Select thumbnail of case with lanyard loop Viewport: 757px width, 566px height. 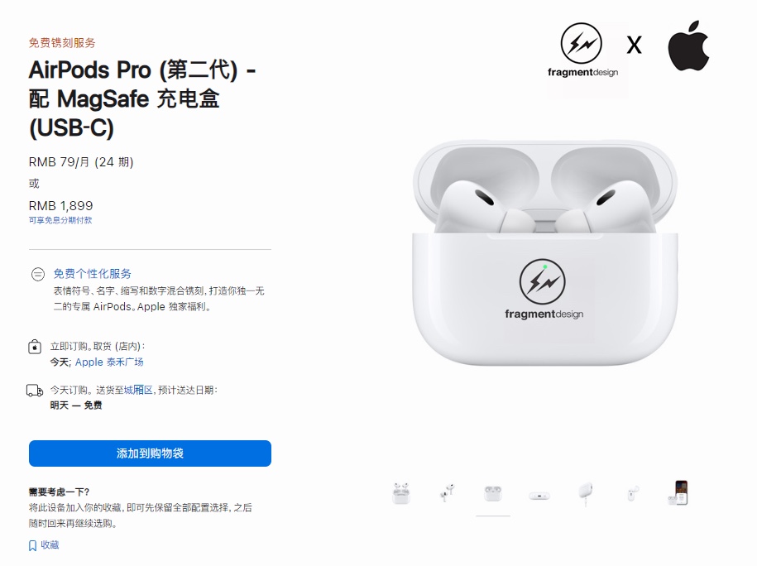pyautogui.click(x=631, y=493)
